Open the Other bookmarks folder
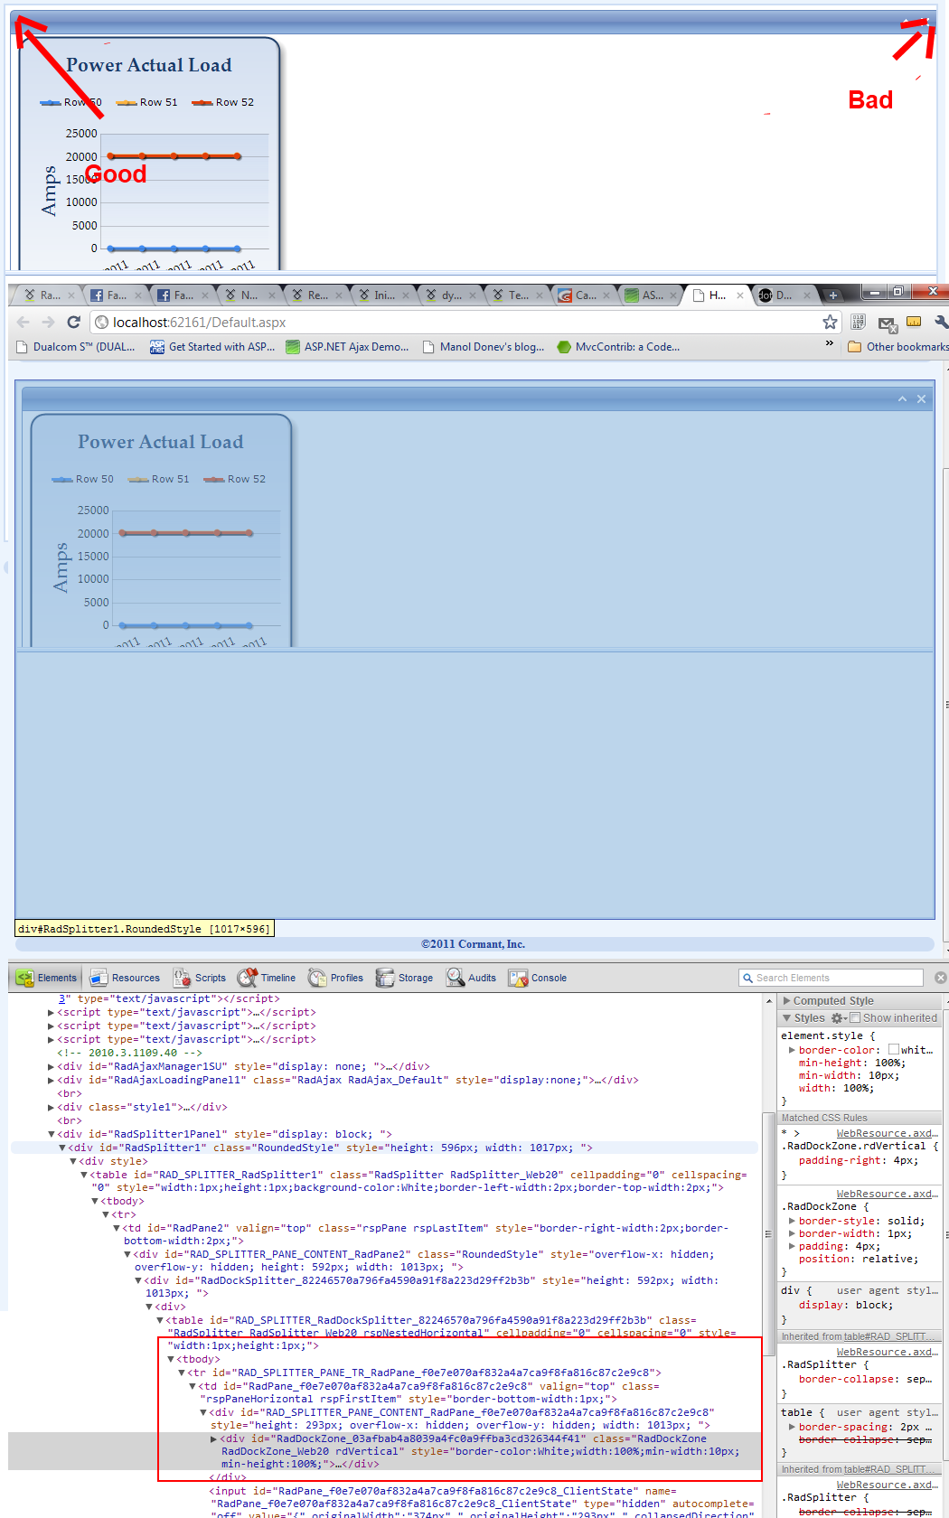This screenshot has width=949, height=1518. point(897,347)
